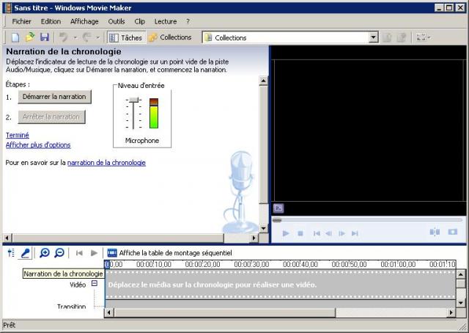Click the microphone input level slider
The width and height of the screenshot is (469, 333).
pos(133,100)
